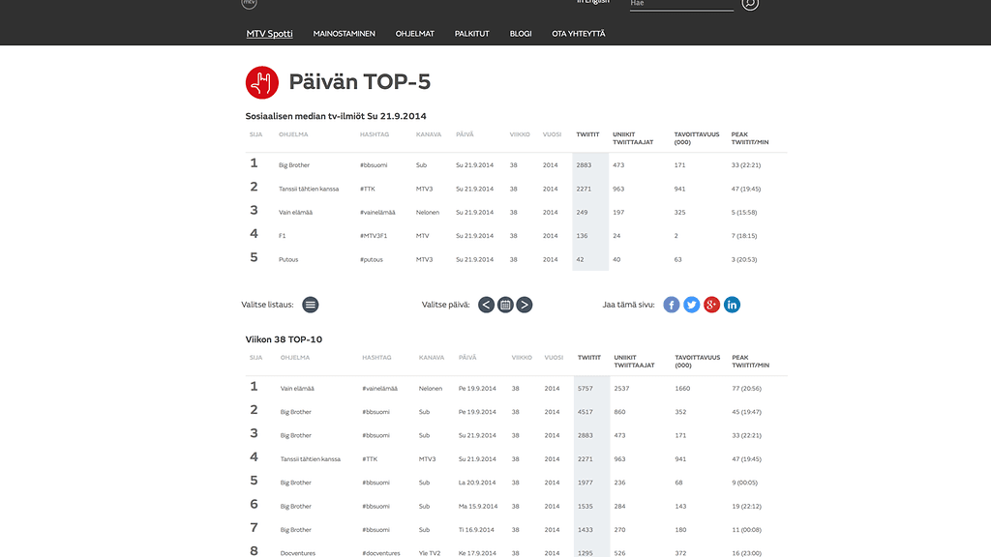The image size is (991, 557).
Task: Share this page on Twitter
Action: (x=692, y=305)
